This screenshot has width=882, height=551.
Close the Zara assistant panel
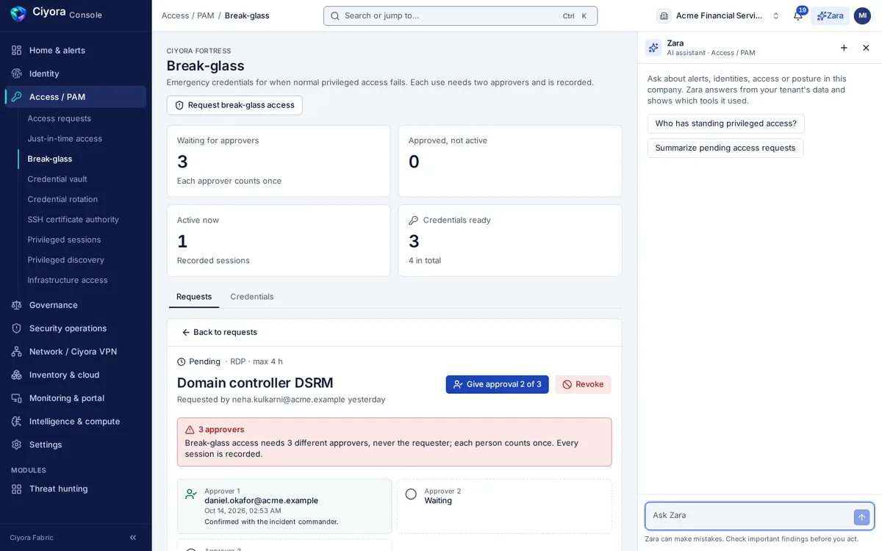866,48
